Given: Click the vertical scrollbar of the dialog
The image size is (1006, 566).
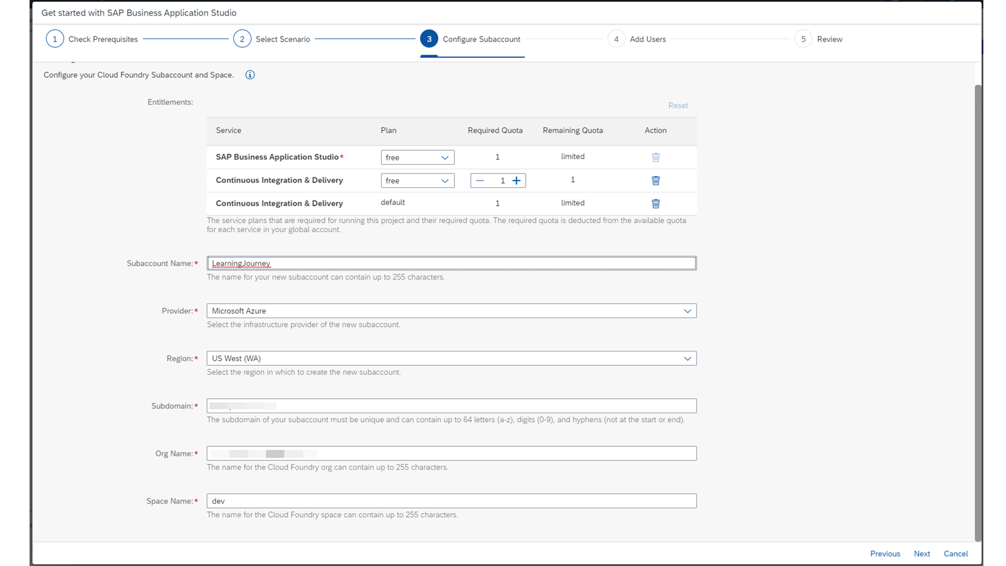Looking at the screenshot, I should 978,313.
